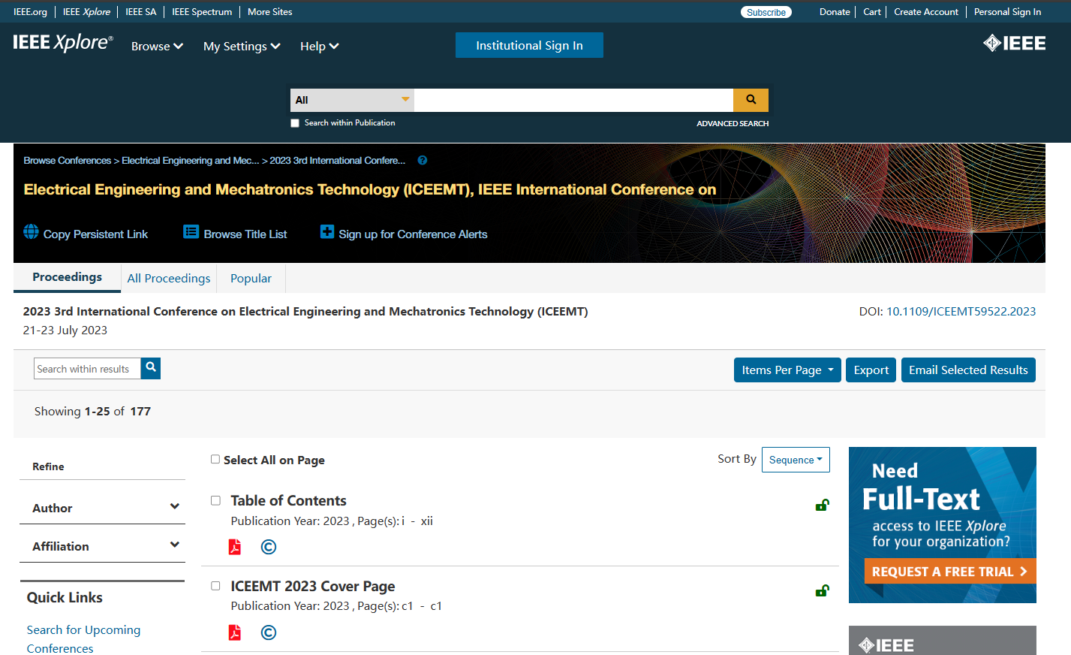Open the Items Per Page dropdown
This screenshot has width=1071, height=655.
(x=787, y=370)
